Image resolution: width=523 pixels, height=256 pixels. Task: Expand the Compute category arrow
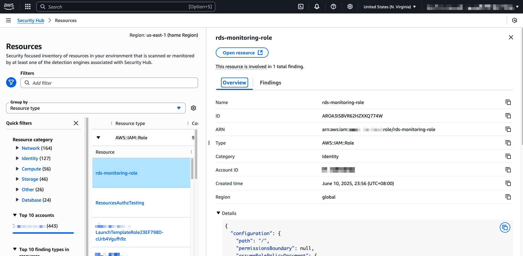pos(17,169)
